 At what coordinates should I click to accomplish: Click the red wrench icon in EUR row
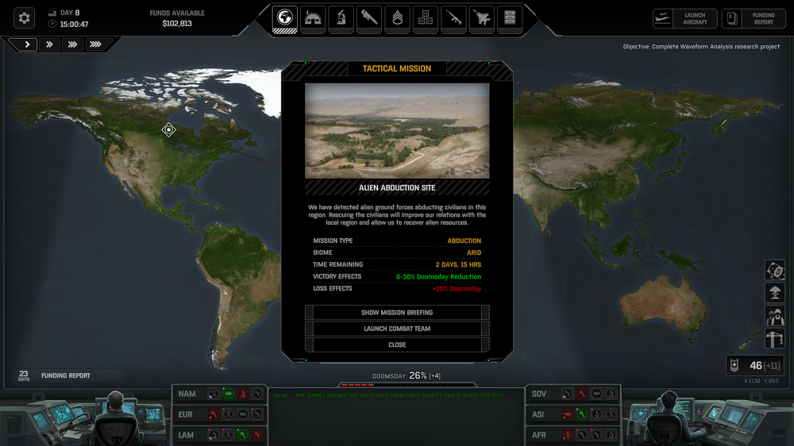(214, 414)
